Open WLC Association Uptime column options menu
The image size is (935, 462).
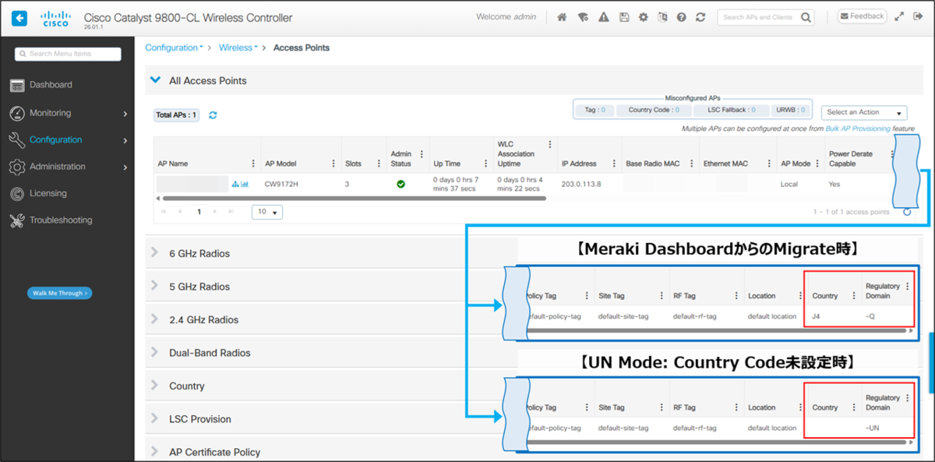pyautogui.click(x=550, y=144)
